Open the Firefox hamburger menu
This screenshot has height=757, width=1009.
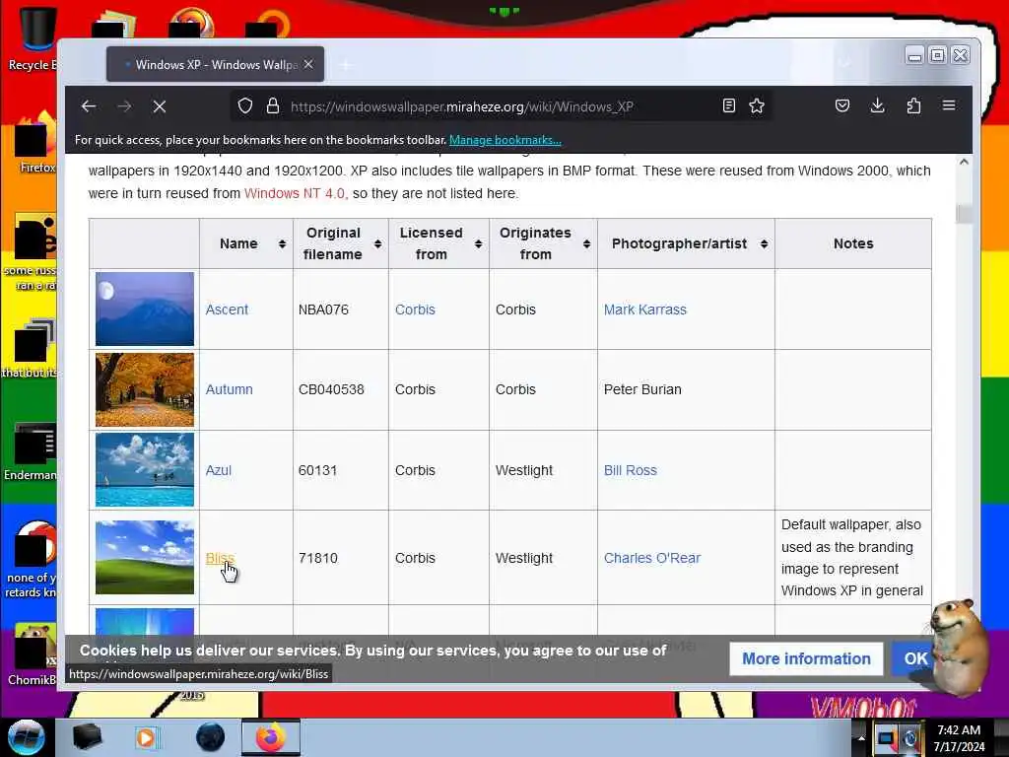tap(949, 105)
